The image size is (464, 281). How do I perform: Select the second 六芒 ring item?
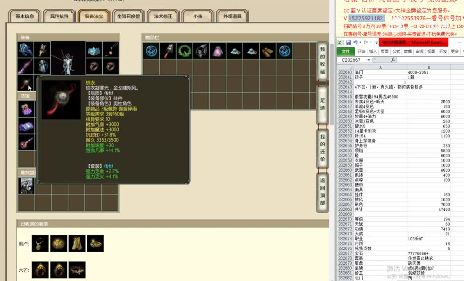pyautogui.click(x=59, y=270)
